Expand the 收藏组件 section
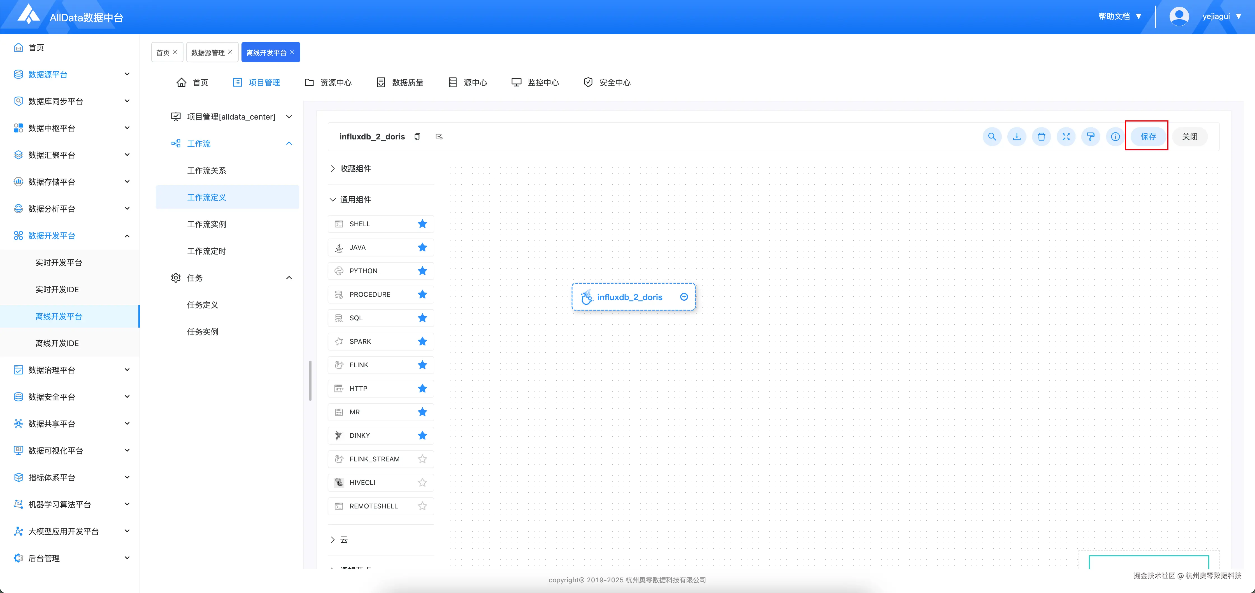 pyautogui.click(x=355, y=169)
